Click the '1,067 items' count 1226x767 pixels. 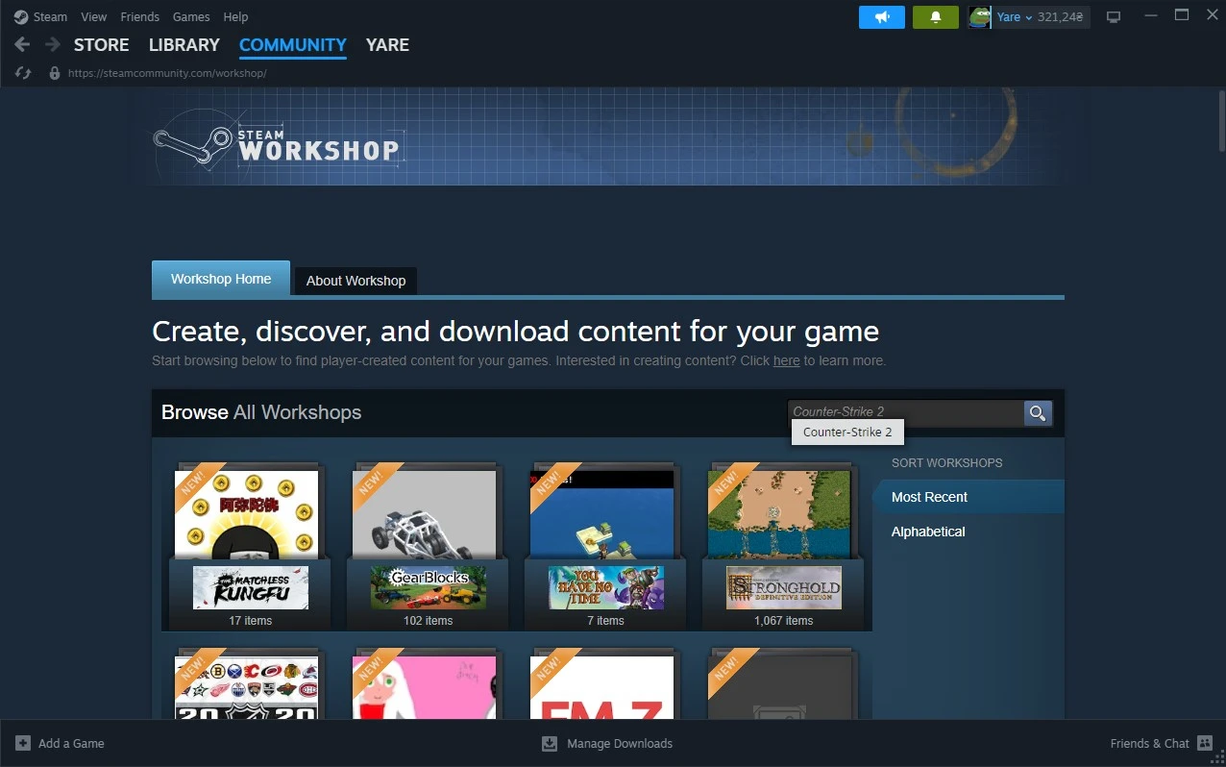coord(783,621)
